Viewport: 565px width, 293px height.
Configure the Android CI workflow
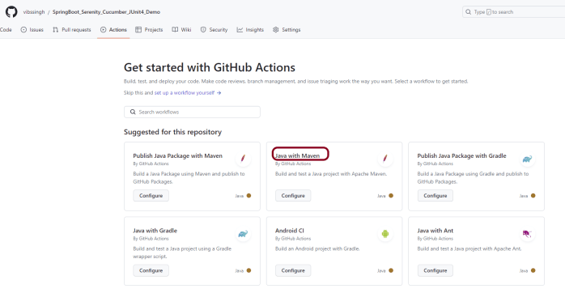pyautogui.click(x=293, y=270)
